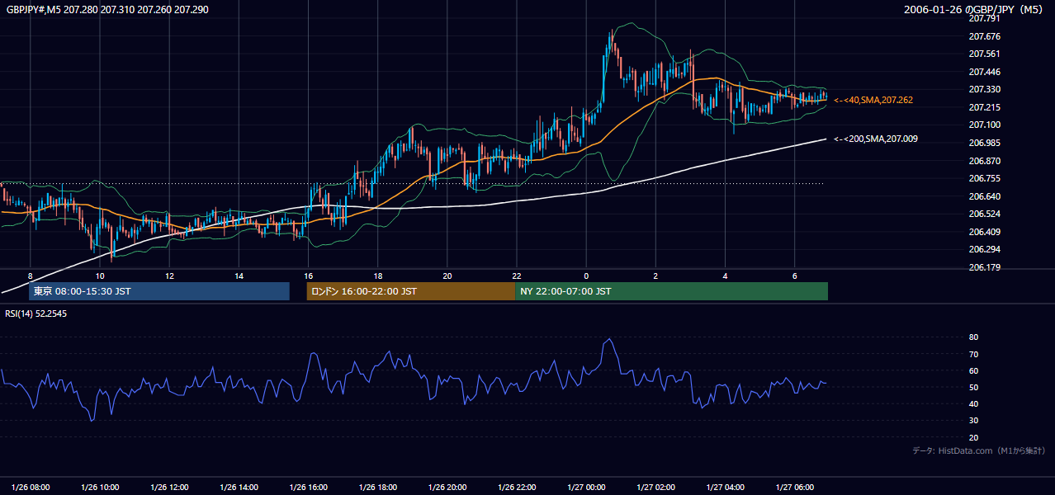
Task: Click the RSI scale value 30
Action: click(x=973, y=421)
